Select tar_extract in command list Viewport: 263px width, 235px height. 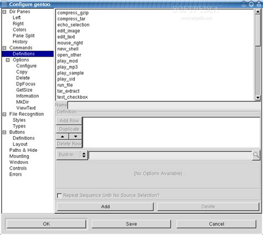tap(68, 91)
